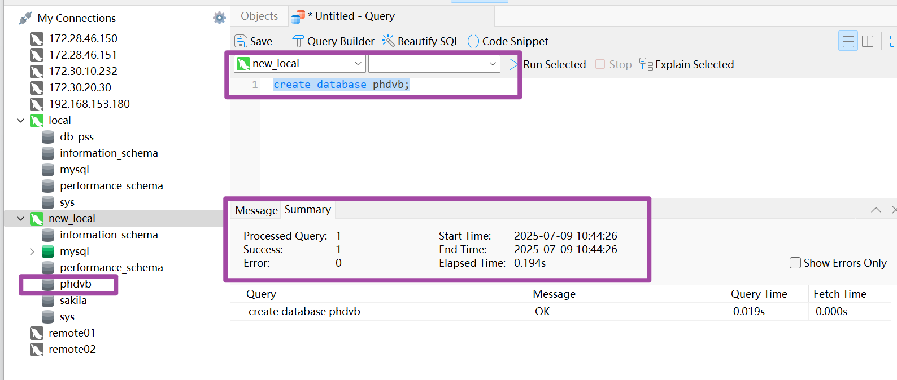Select the highlighted SQL text on line 1
Screen dimensions: 897x380
click(x=340, y=84)
